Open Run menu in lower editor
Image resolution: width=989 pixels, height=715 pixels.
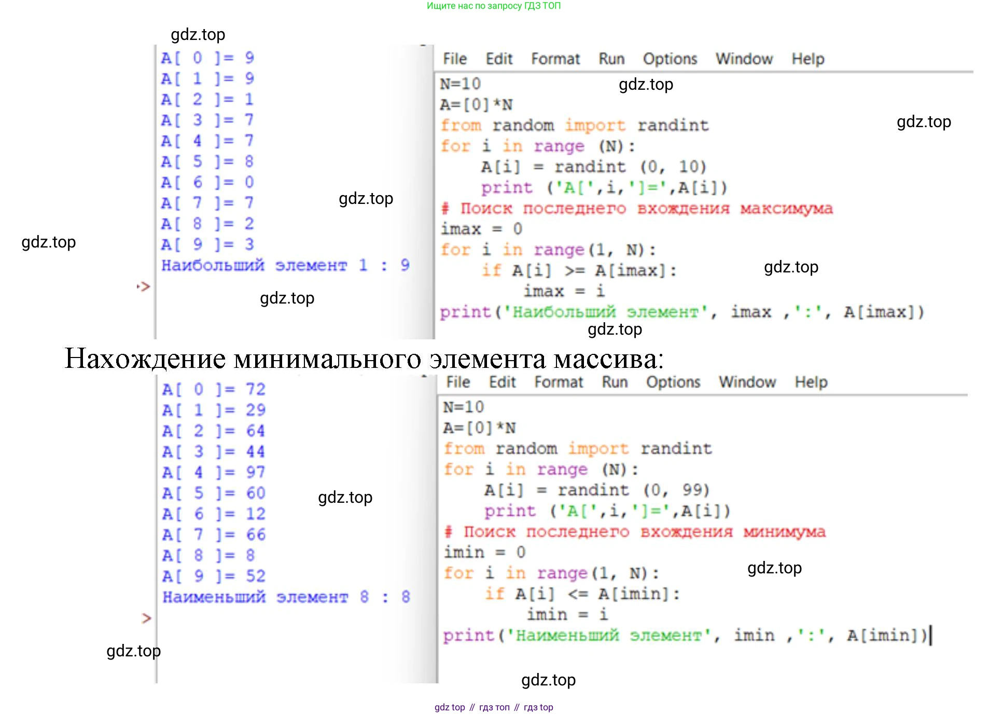[x=615, y=382]
